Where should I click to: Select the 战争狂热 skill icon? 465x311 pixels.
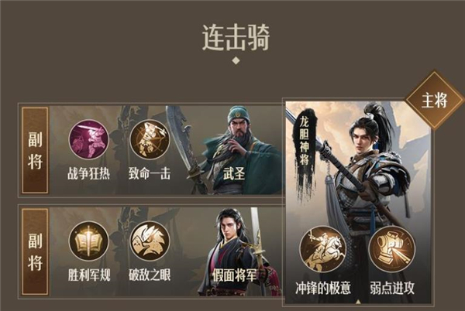click(x=88, y=139)
